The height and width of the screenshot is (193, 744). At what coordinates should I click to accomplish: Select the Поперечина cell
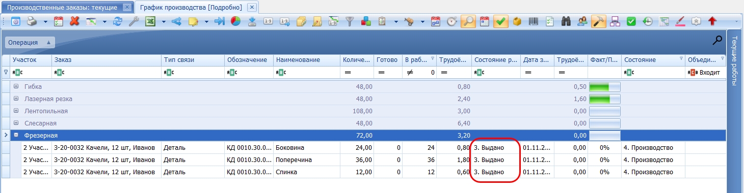307,160
